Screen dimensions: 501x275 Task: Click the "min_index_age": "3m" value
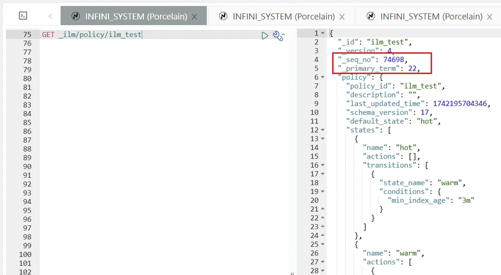tap(466, 200)
